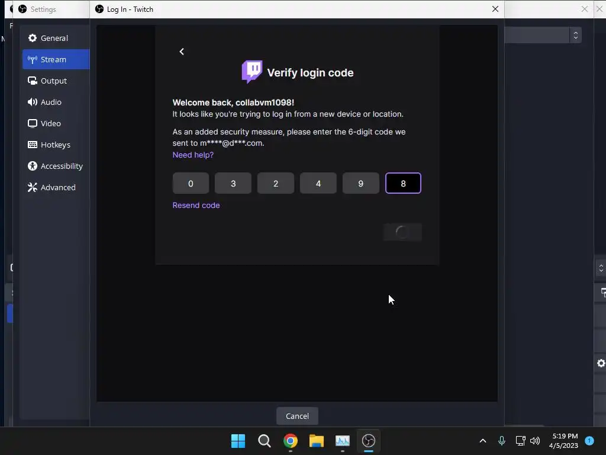
Task: Select the fifth code digit box showing 9
Action: pos(360,184)
